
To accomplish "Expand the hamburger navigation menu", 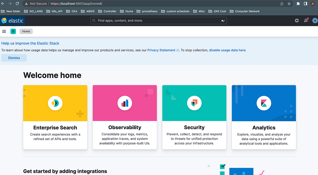I will click(x=4, y=31).
